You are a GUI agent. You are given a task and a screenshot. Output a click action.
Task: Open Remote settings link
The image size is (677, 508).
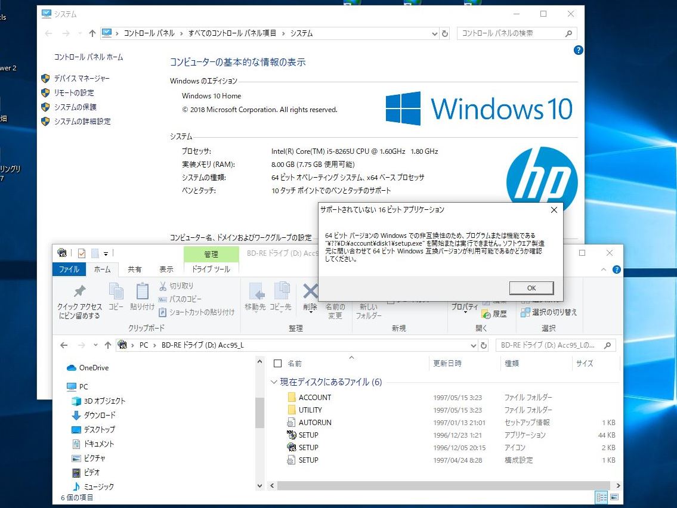74,92
